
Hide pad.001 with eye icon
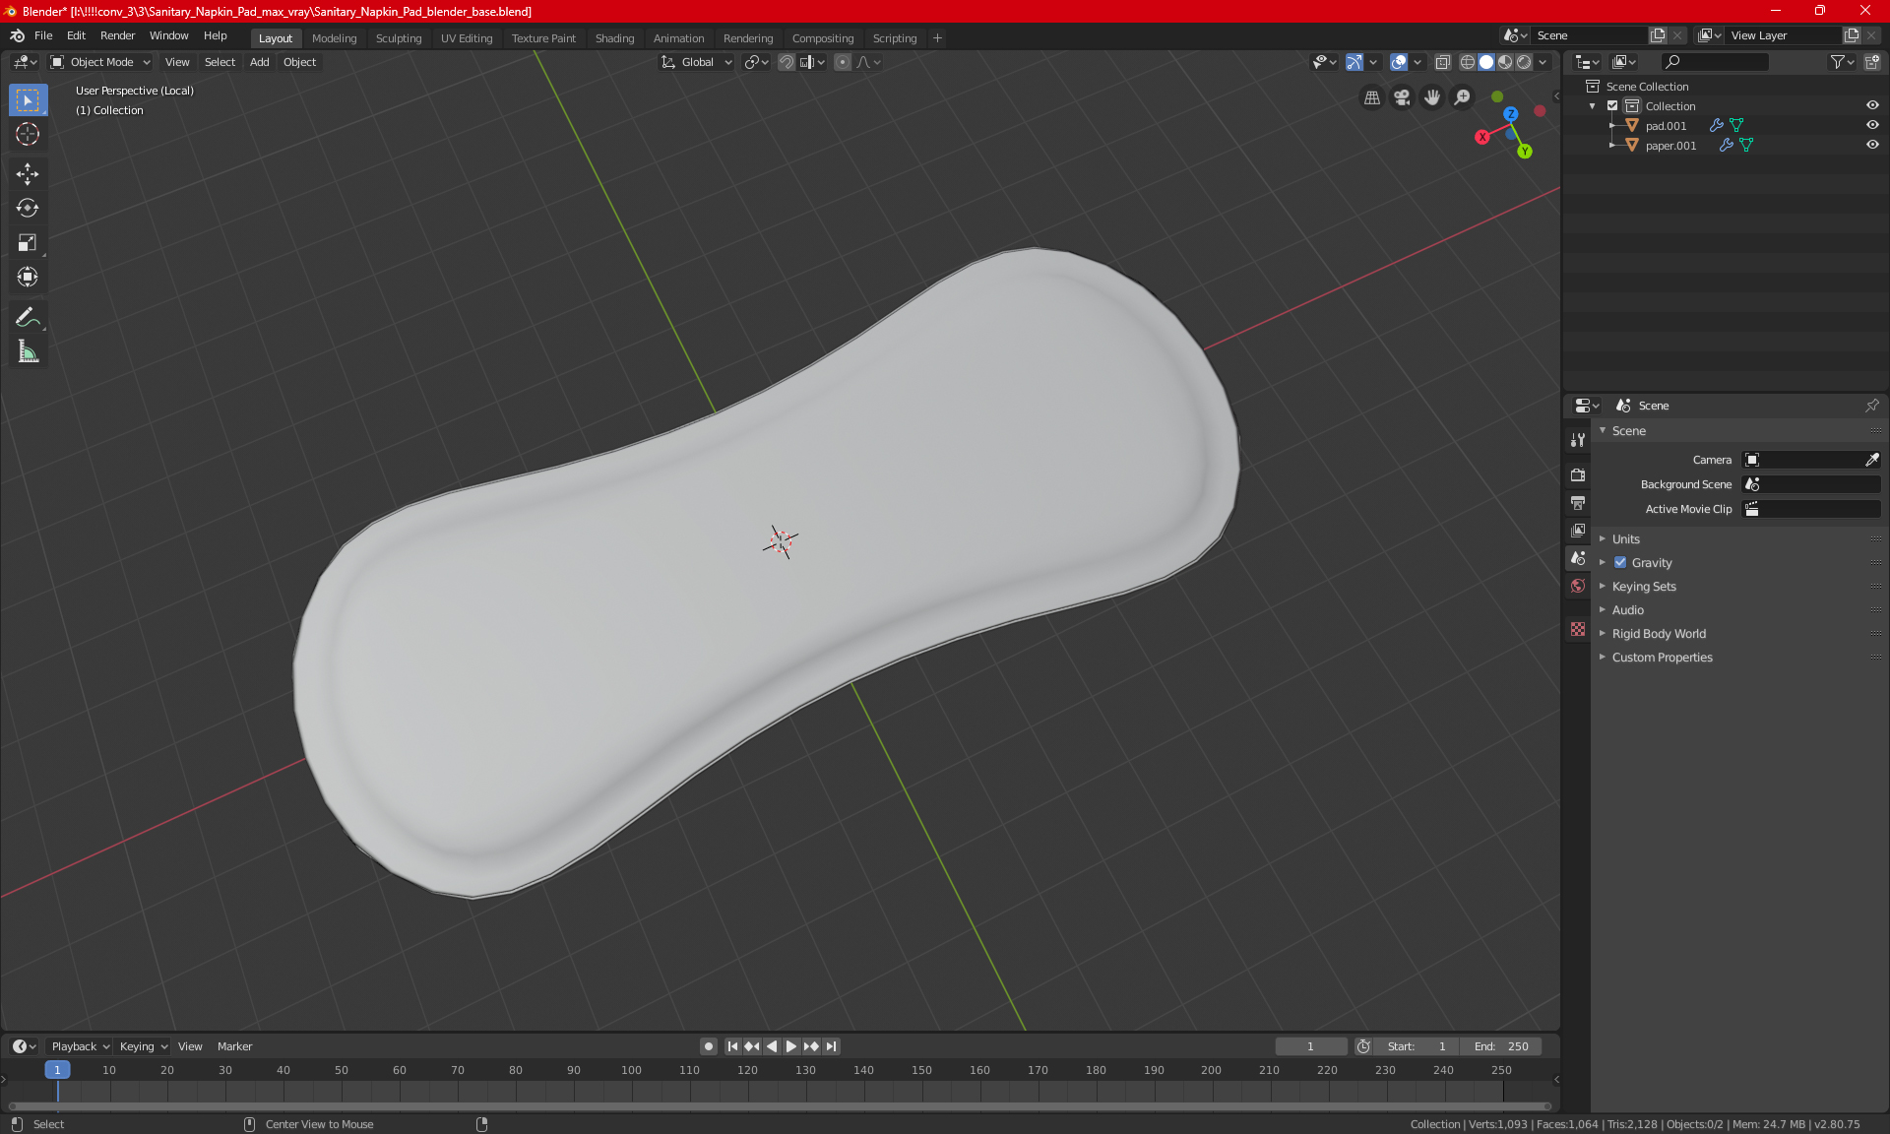pyautogui.click(x=1872, y=125)
